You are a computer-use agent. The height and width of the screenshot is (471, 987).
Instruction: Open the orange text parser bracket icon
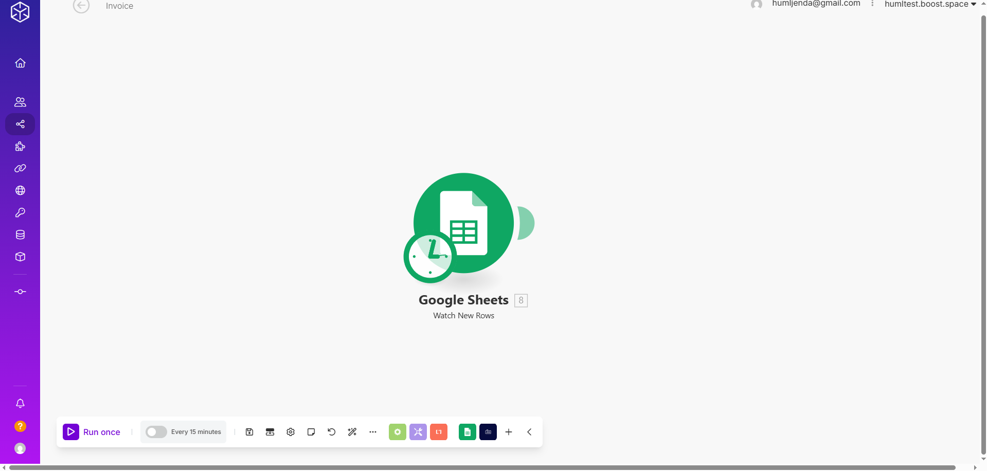[439, 432]
